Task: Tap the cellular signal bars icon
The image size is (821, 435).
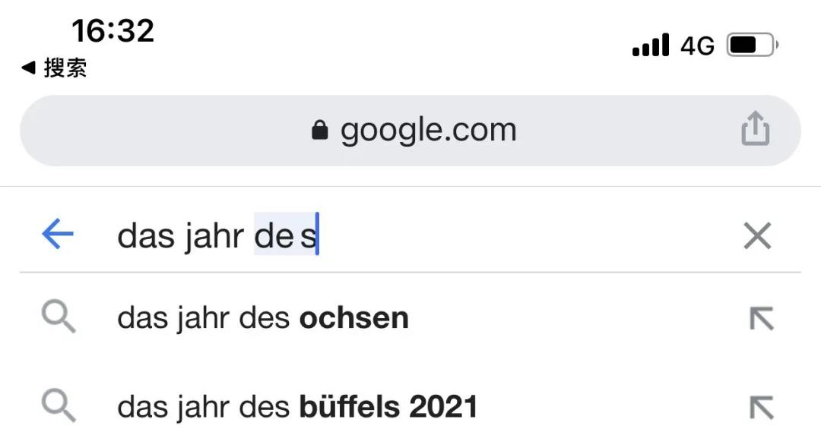Action: click(x=650, y=45)
